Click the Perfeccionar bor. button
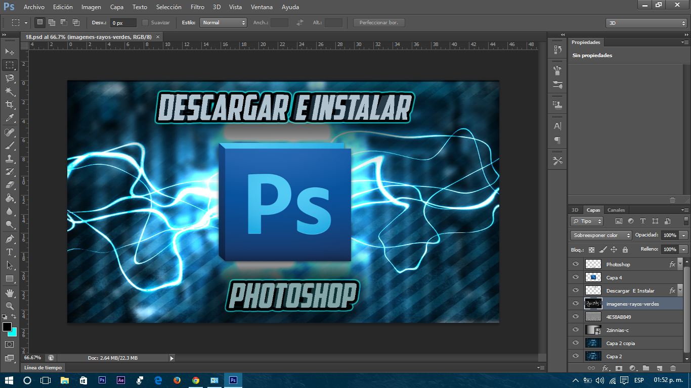This screenshot has height=388, width=691. pos(379,23)
